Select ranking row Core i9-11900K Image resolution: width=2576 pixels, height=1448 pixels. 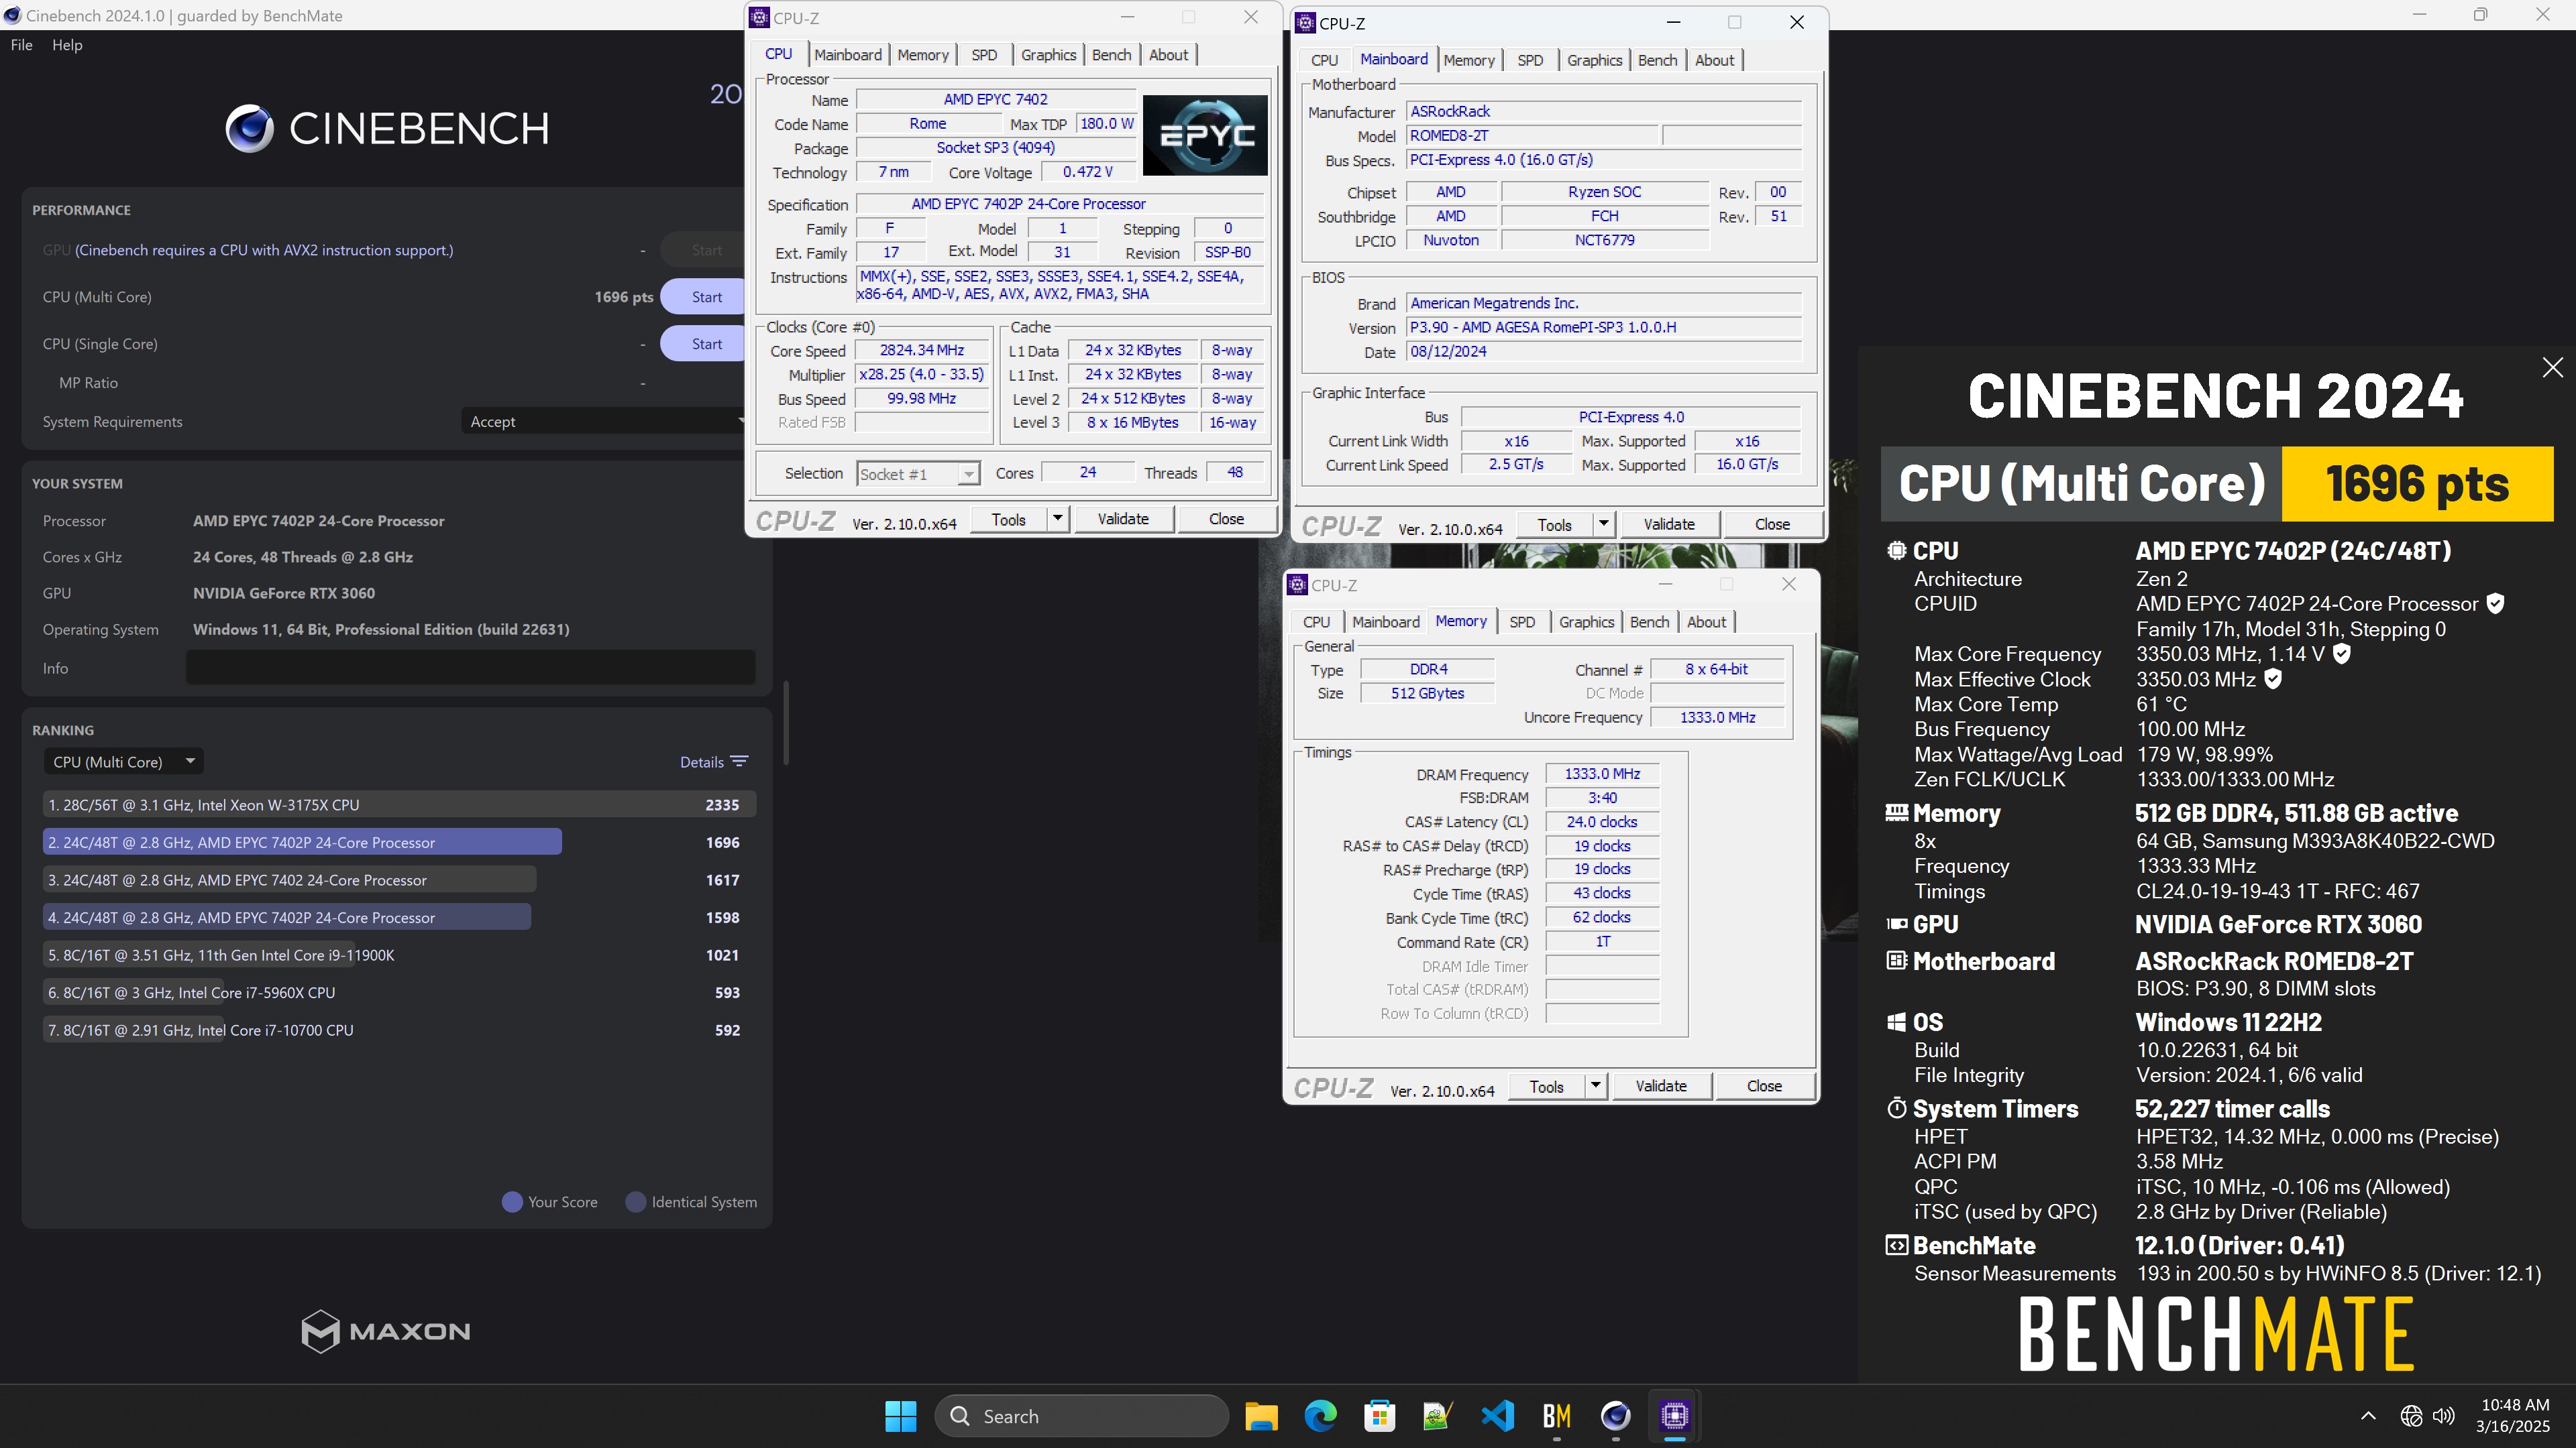399,955
